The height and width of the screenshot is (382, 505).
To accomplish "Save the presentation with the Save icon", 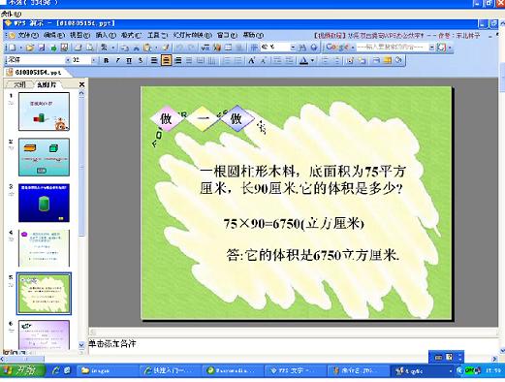I will (x=42, y=48).
